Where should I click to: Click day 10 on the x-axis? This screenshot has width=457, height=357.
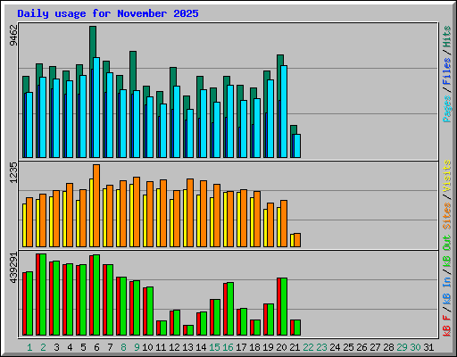[147, 347]
